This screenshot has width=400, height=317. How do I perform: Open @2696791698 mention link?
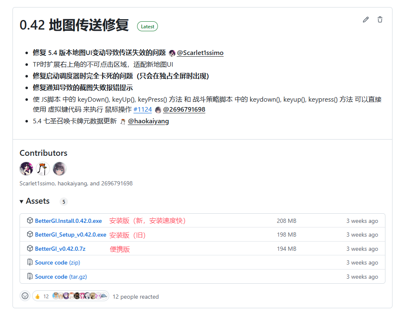[184, 110]
